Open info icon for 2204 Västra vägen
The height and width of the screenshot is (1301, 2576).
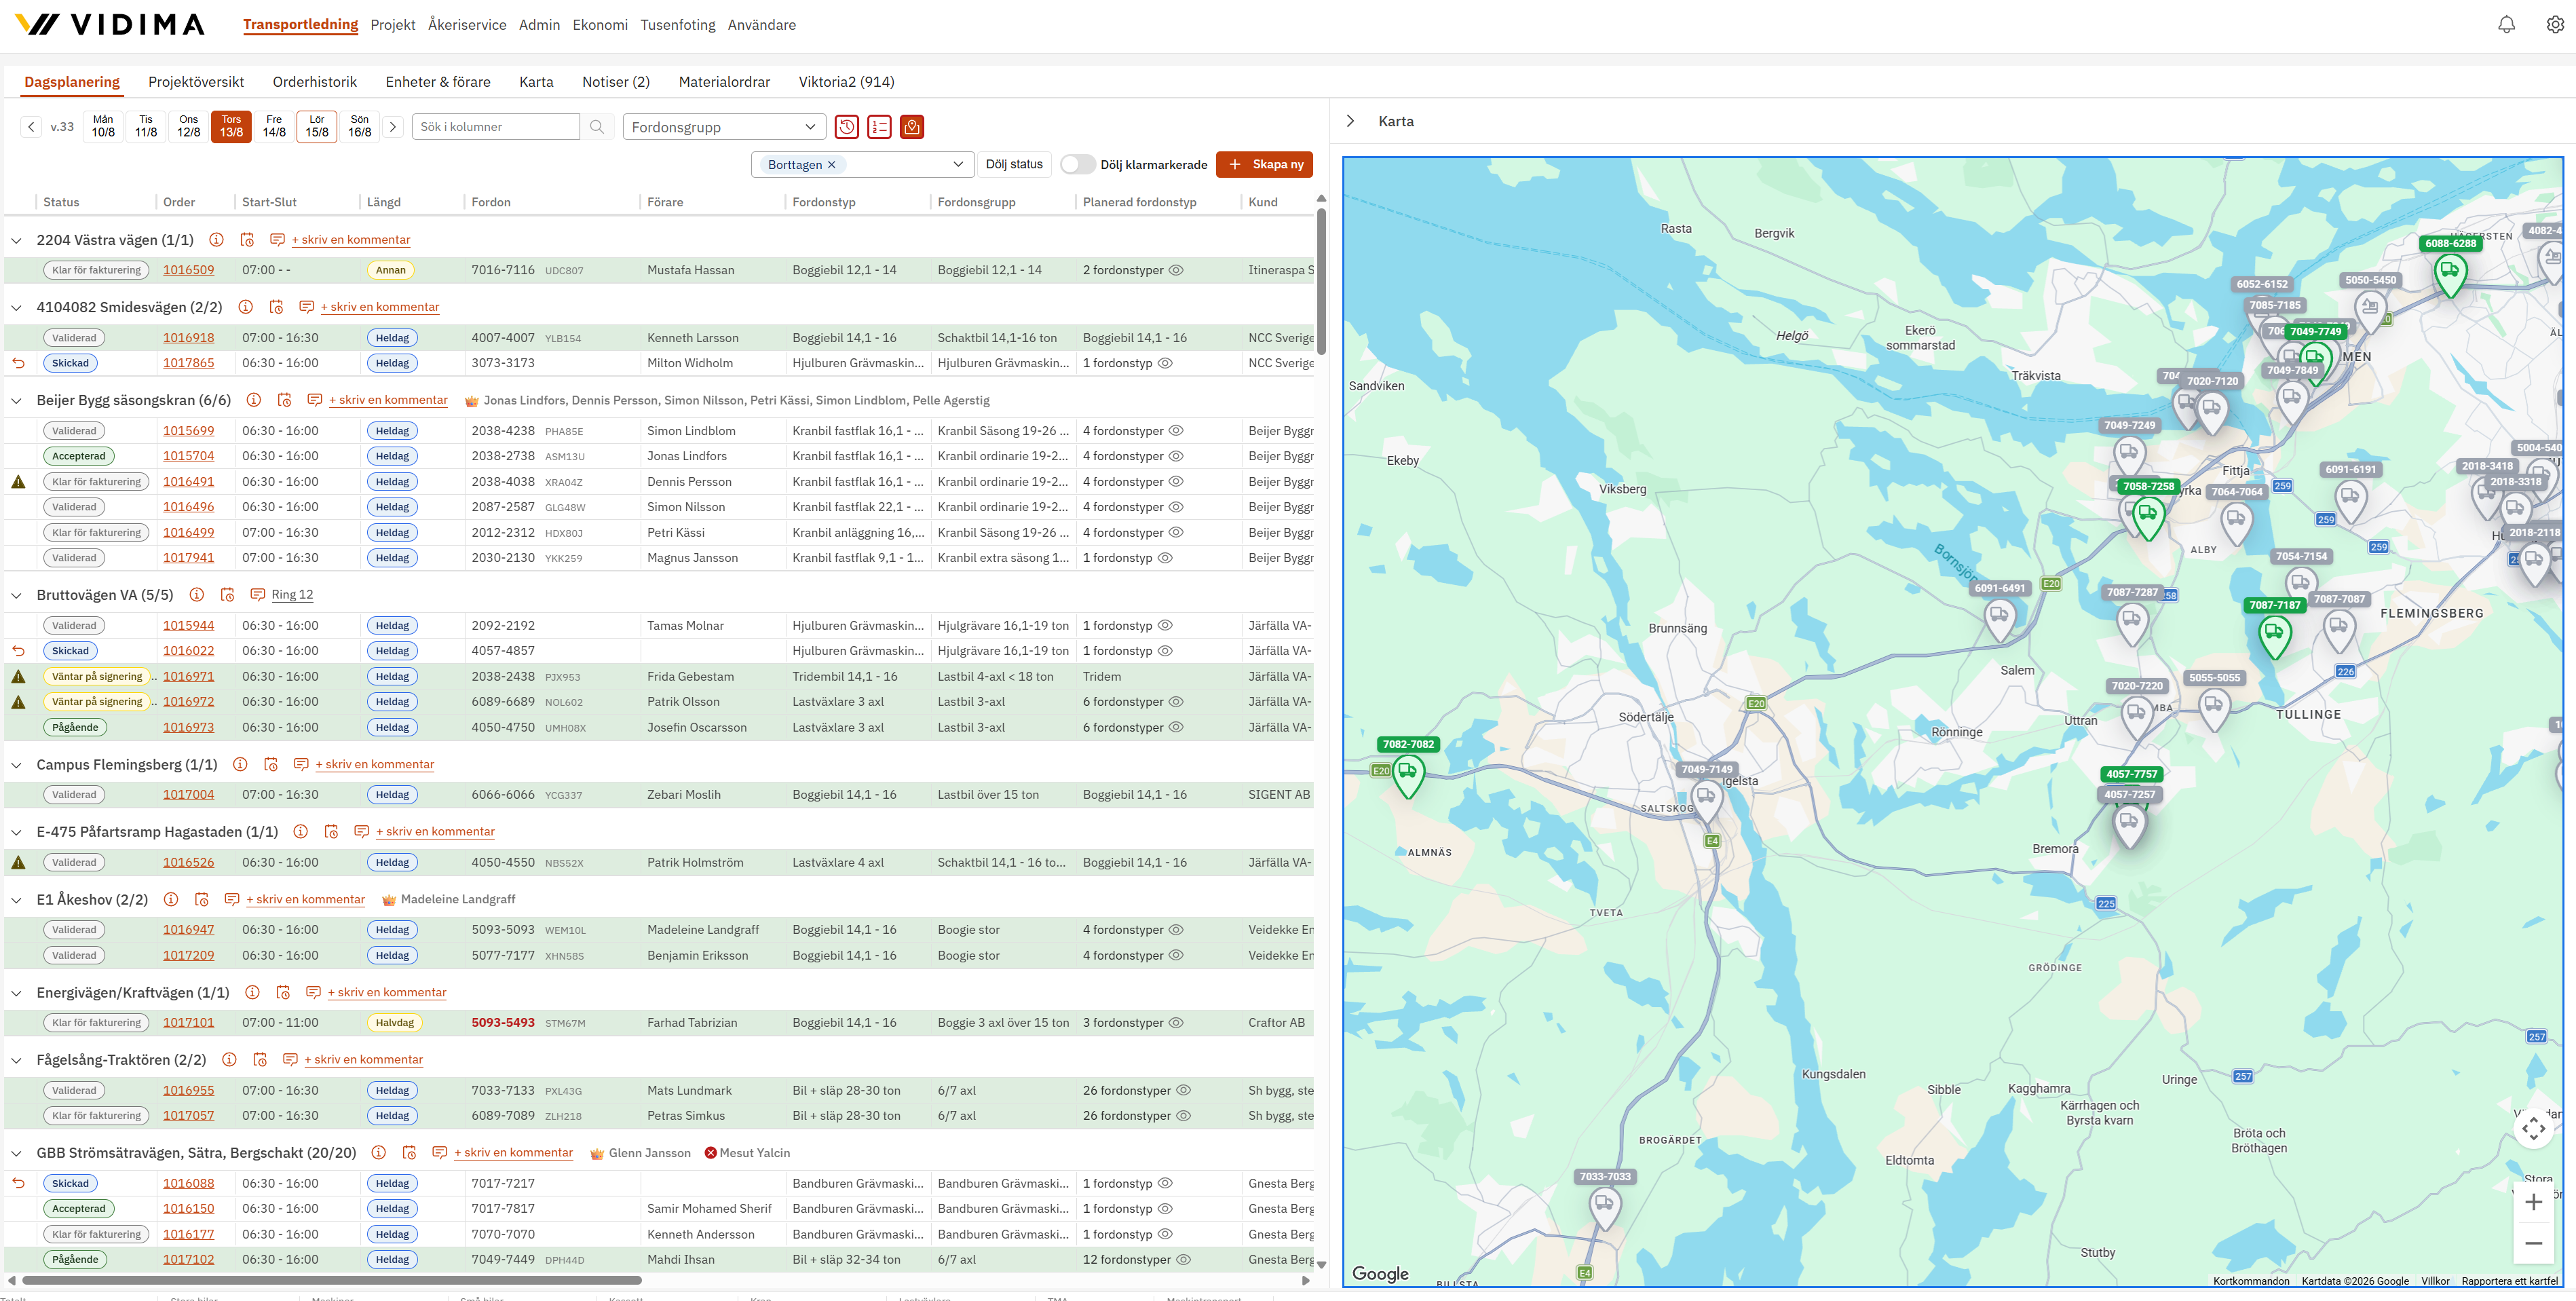[216, 240]
